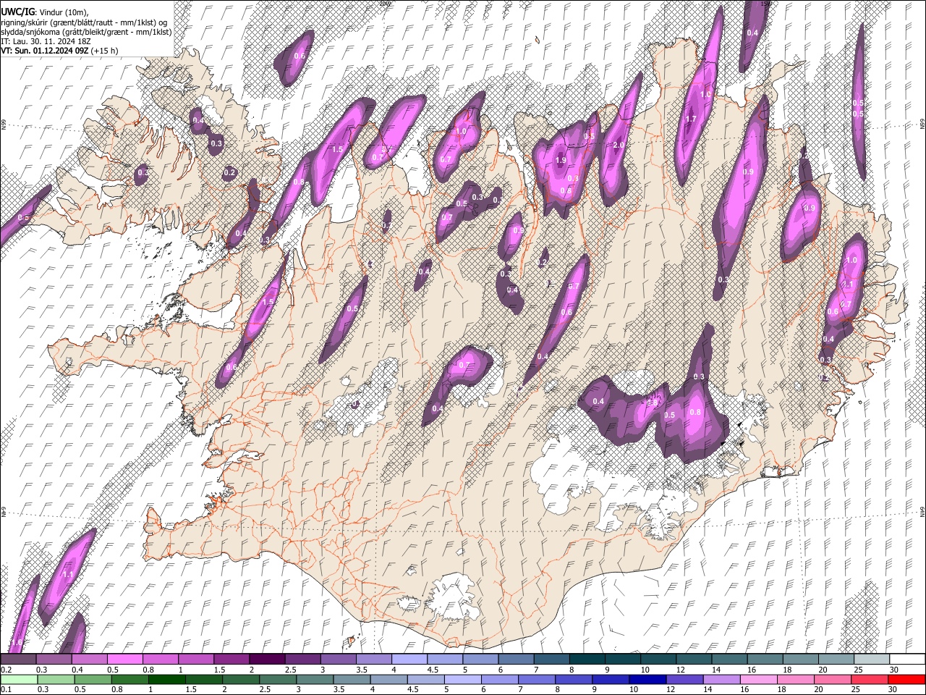Click the 2.0 snowfall value on the map
926x695 pixels.
(x=618, y=146)
